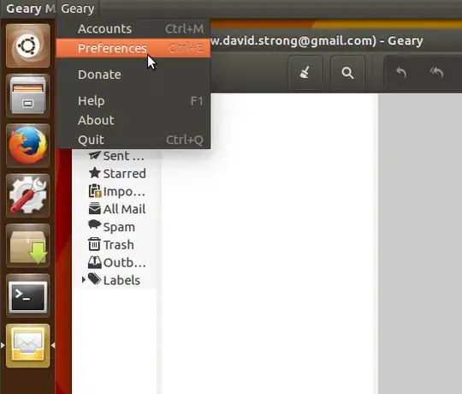Expand the Labels tree arrow

point(84,279)
